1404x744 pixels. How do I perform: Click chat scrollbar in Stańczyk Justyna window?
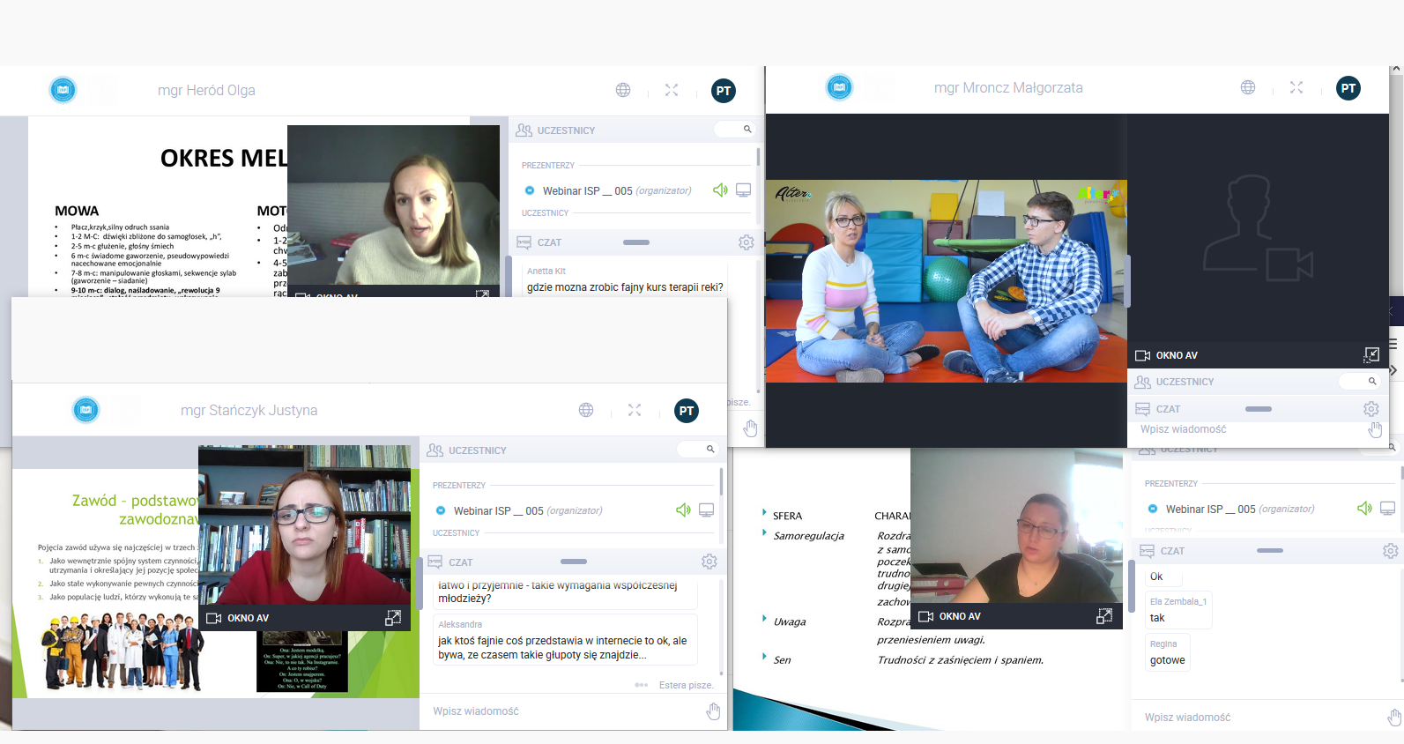pos(721,629)
